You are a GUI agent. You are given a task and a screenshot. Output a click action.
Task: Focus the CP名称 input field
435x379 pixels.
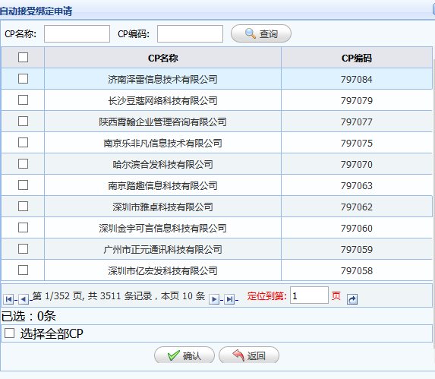point(77,34)
